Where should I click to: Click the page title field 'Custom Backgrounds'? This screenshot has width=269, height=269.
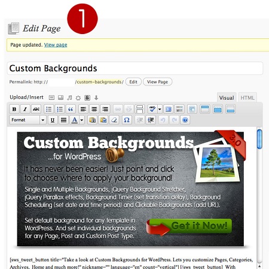[135, 68]
